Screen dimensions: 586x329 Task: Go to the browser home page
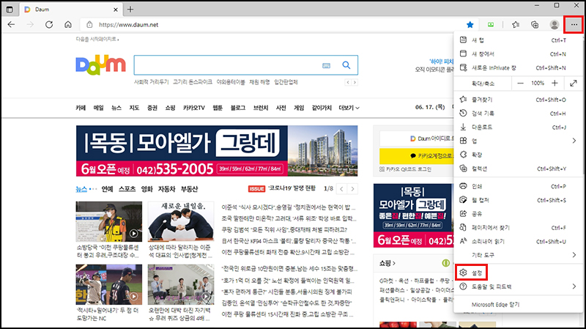[x=68, y=25]
